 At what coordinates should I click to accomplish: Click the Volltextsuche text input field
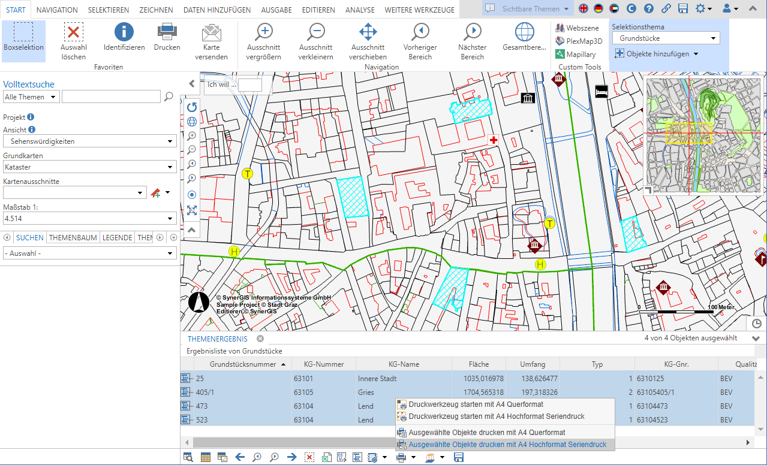pyautogui.click(x=111, y=96)
